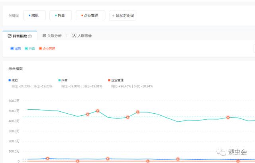Select the 抖音 keyword chip
The width and height of the screenshot is (255, 163).
point(61,16)
